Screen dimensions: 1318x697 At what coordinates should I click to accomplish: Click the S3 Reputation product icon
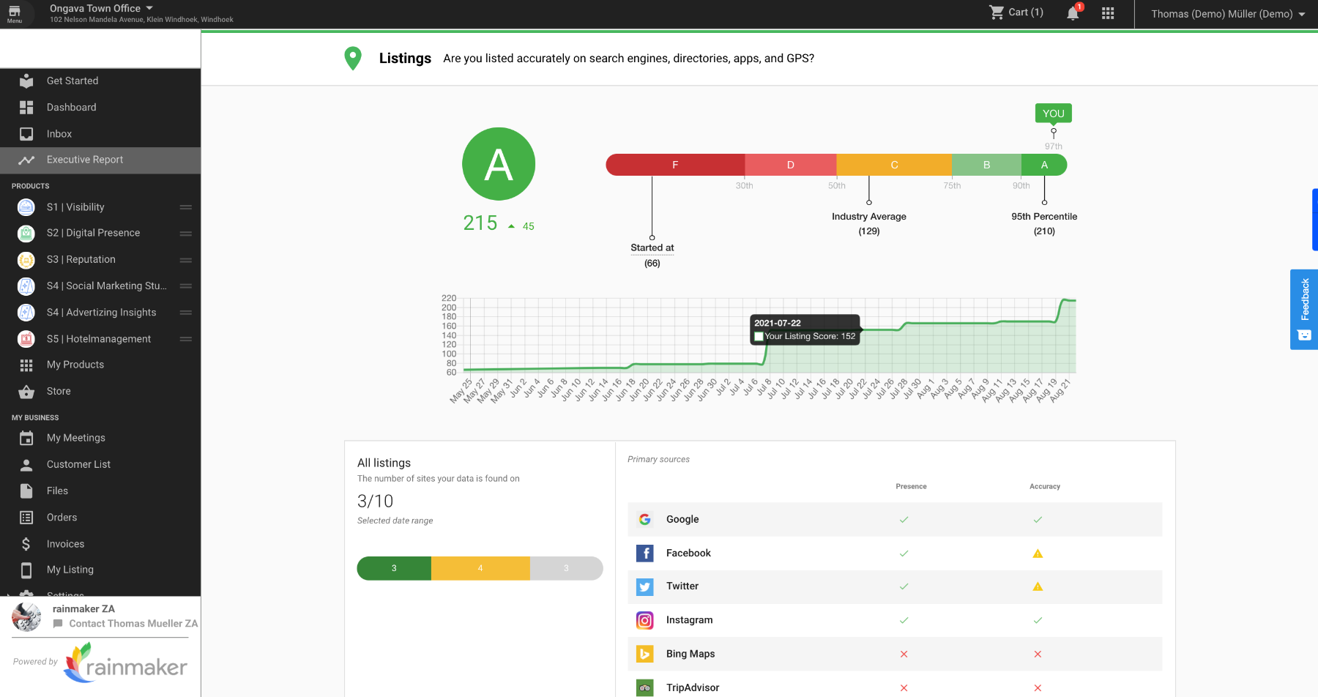[26, 260]
